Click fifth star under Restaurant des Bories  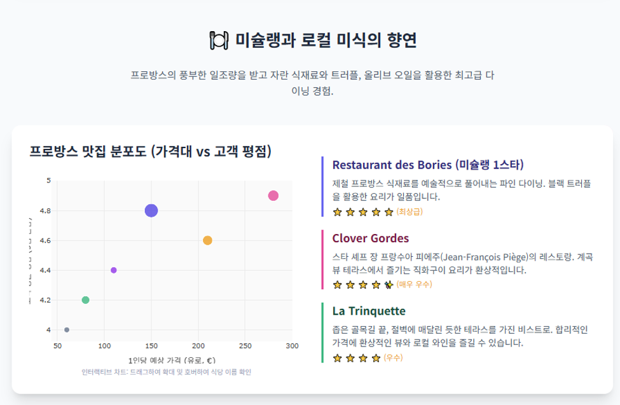tap(389, 212)
